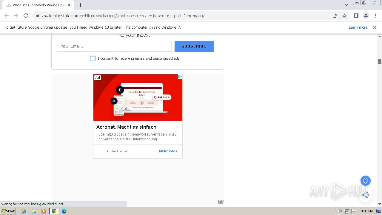Image resolution: width=382 pixels, height=215 pixels.
Task: Close the awakeningstate tab
Action: [x=69, y=5]
